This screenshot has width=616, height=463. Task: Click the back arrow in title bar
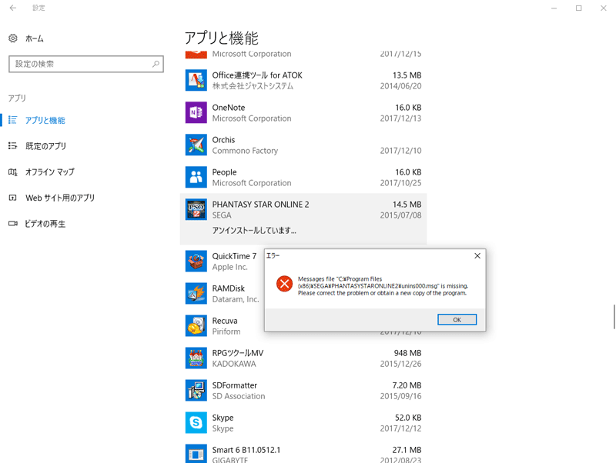[13, 8]
